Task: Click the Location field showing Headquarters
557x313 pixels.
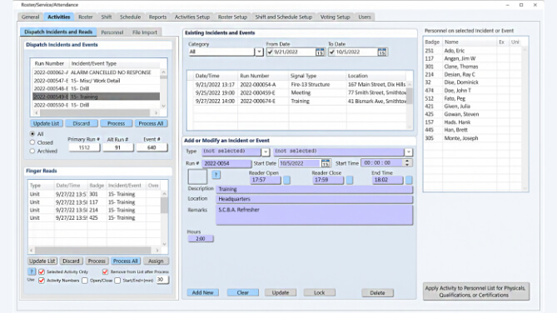Action: 315,199
